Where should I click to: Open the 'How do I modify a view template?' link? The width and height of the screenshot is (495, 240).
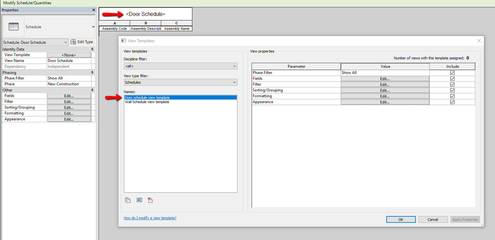(150, 218)
